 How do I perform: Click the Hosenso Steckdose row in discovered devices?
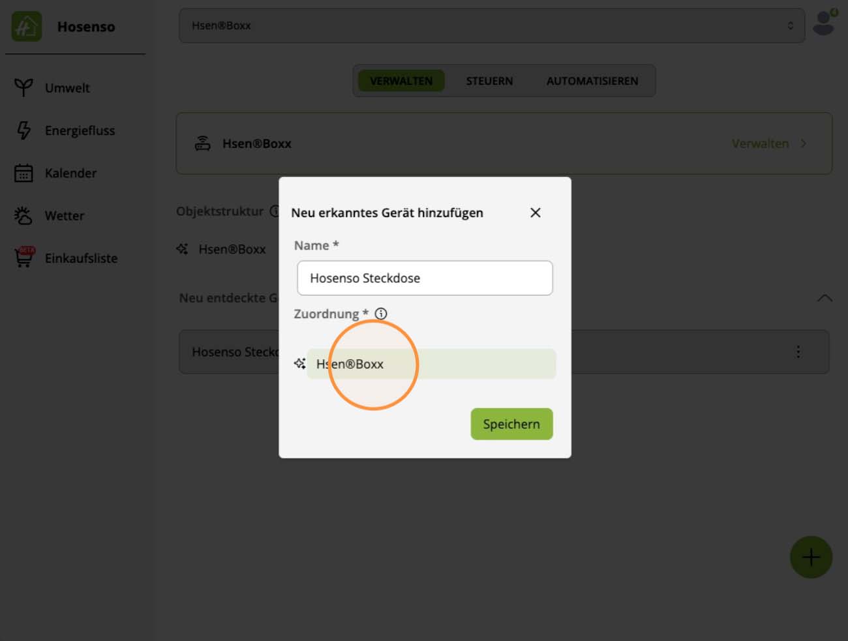504,352
